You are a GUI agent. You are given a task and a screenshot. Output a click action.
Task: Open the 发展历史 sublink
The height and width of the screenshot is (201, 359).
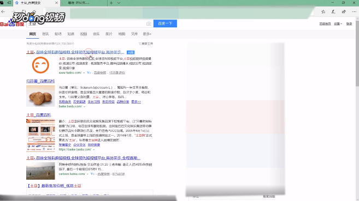(x=65, y=145)
